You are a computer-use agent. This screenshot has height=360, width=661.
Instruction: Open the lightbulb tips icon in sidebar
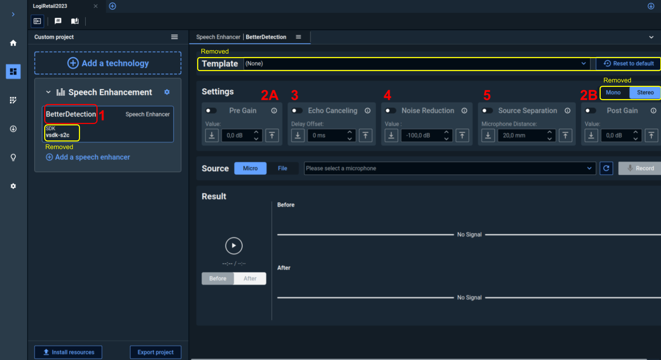(x=13, y=157)
